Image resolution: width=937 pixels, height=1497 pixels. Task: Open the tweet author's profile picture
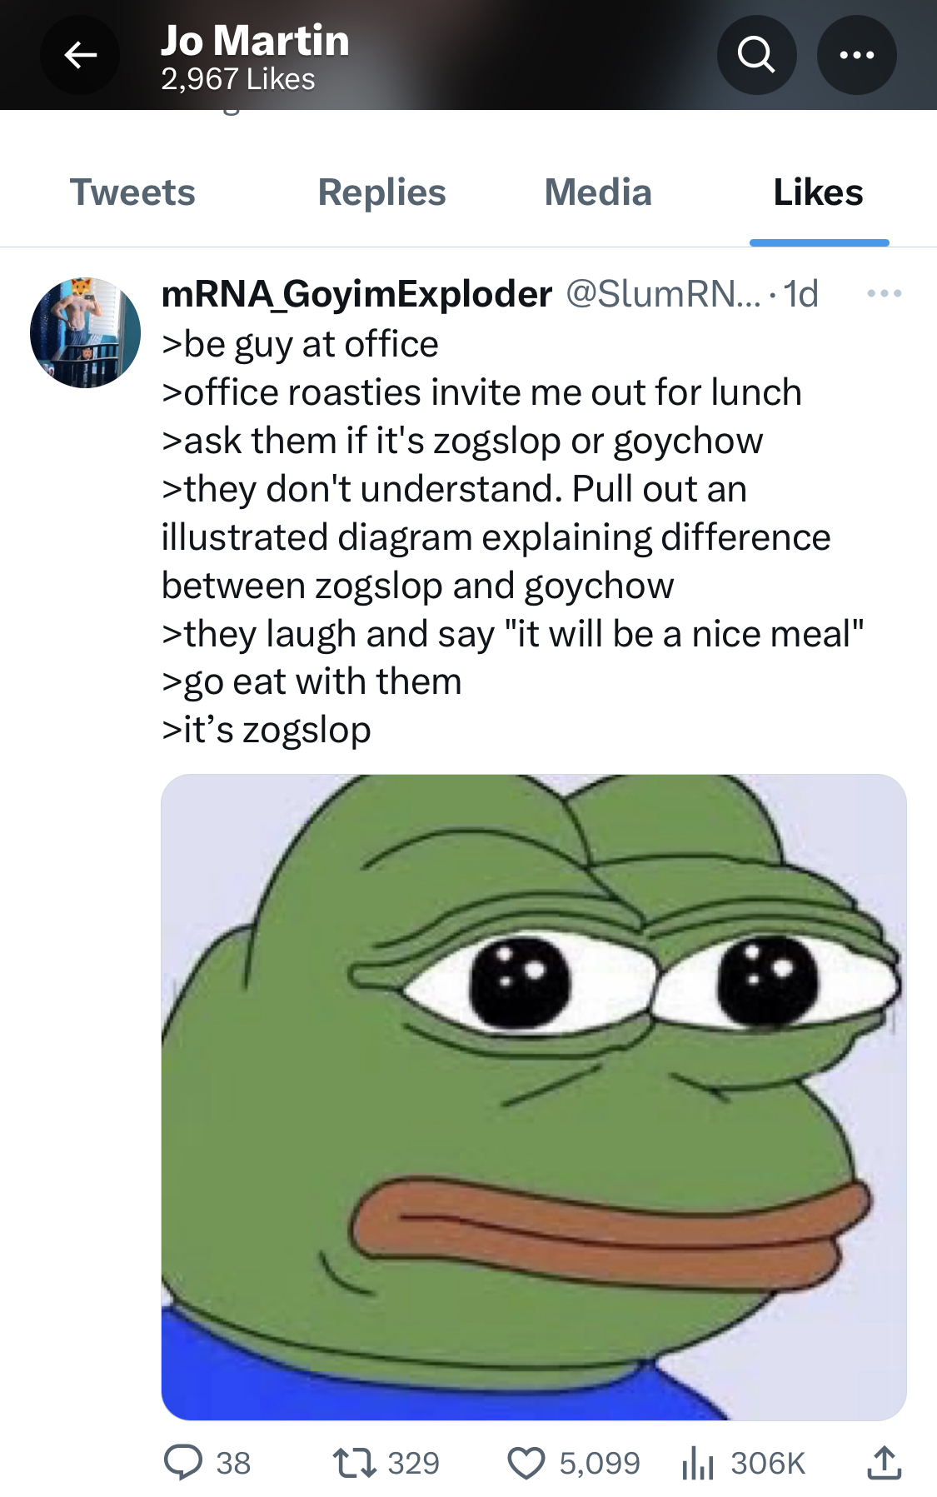[86, 332]
